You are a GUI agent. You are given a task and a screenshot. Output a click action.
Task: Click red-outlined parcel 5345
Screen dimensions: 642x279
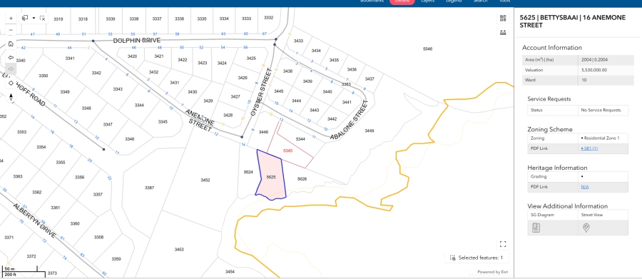[288, 151]
